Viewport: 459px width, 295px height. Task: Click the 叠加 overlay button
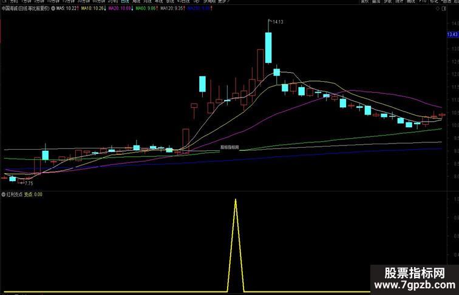point(376,1)
